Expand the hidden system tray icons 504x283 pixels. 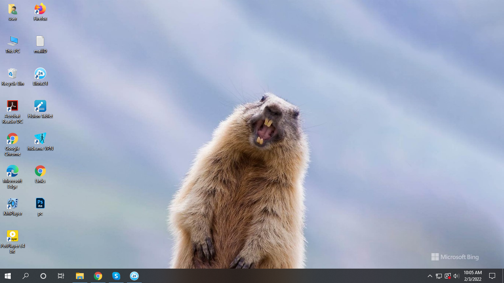pos(430,276)
